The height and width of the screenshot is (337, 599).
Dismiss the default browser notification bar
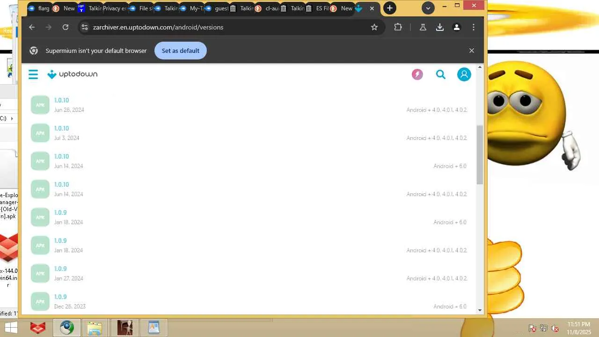point(472,51)
